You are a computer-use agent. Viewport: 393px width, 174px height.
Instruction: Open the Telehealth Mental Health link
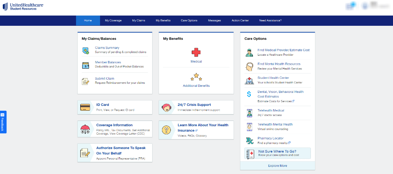click(x=275, y=124)
